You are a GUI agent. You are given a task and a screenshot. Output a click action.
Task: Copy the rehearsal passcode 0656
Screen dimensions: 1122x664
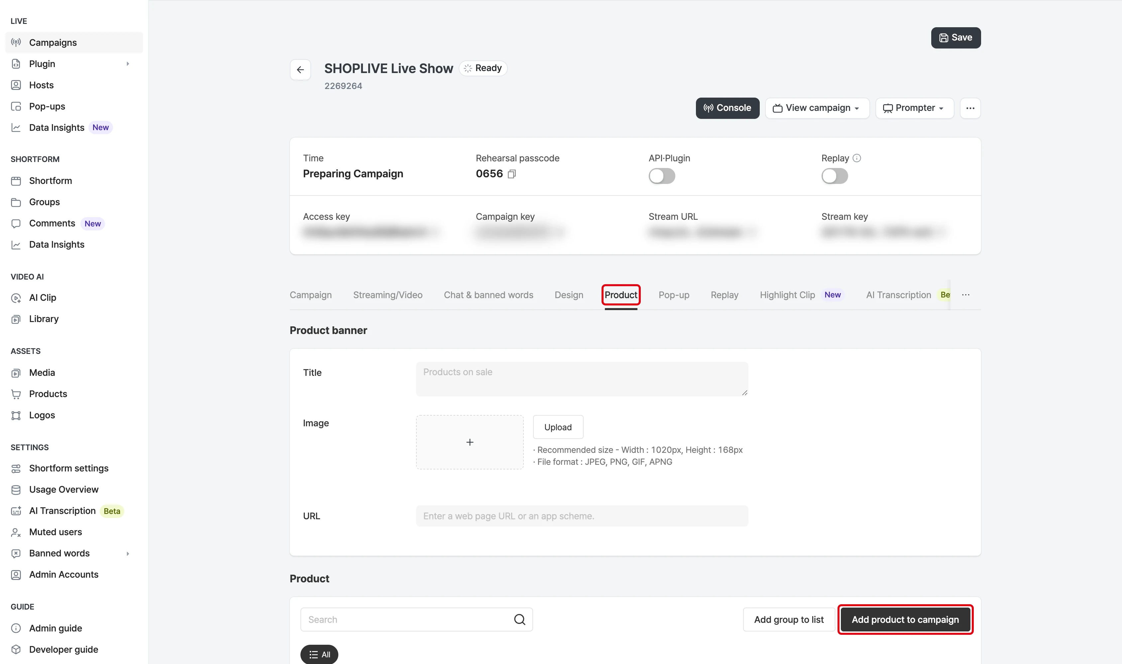coord(512,174)
